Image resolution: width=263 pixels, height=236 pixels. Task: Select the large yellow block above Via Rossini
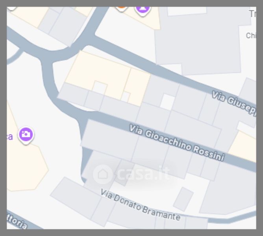[x=107, y=77]
